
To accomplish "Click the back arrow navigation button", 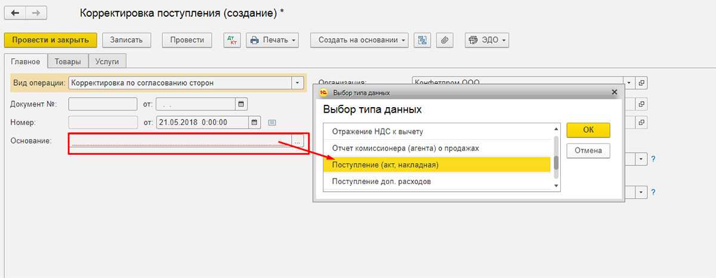I will 15,13.
